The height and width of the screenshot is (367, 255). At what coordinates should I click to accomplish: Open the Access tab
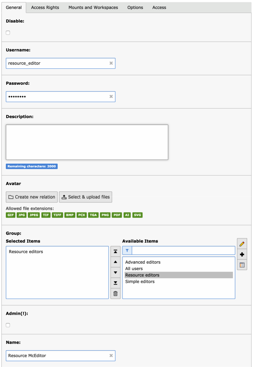159,7
